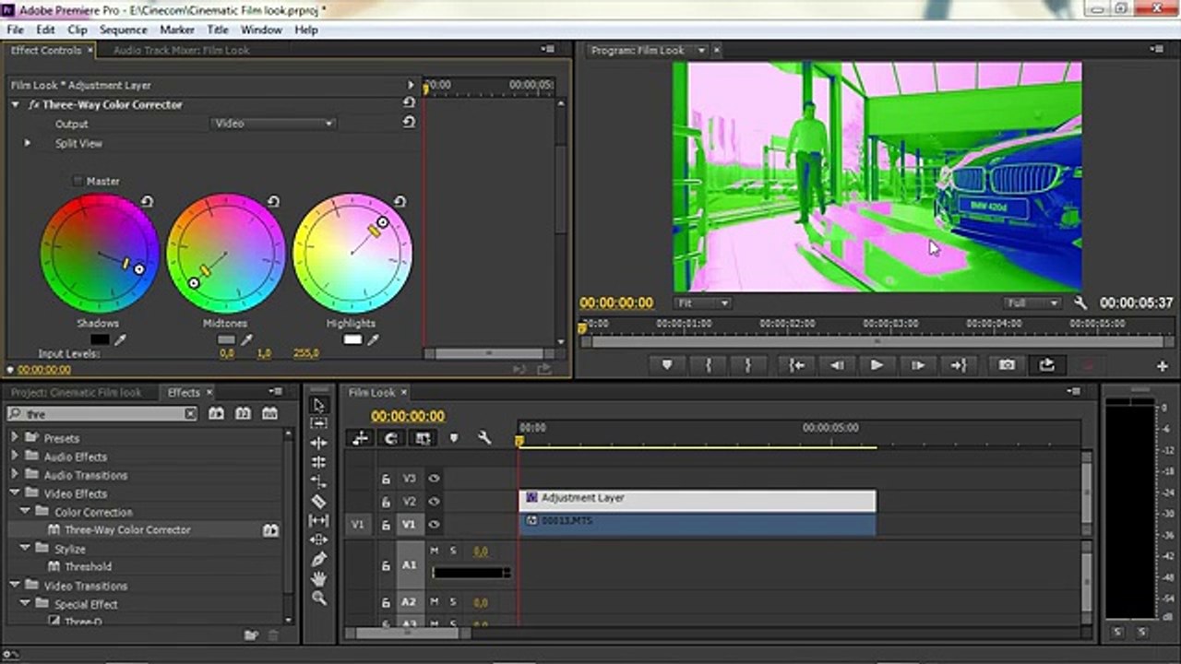Click the Mark Out button
This screenshot has width=1181, height=664.
pyautogui.click(x=747, y=365)
